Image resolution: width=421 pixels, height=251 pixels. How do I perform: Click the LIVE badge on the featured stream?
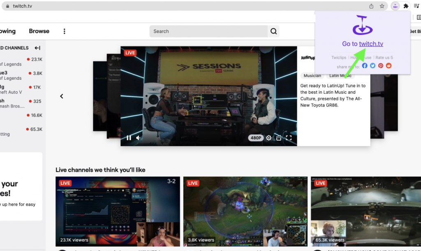point(130,53)
